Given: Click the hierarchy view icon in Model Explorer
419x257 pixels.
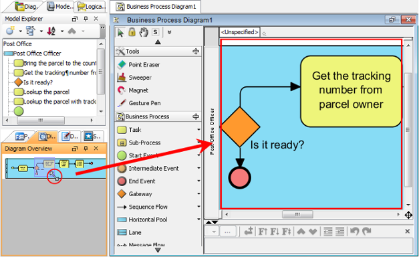Looking at the screenshot, I should (x=31, y=31).
